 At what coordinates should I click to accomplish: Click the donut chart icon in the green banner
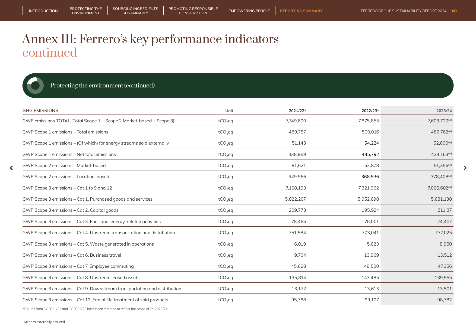(x=35, y=86)
